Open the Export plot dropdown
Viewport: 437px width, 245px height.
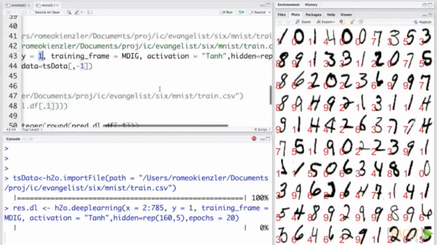[326, 22]
